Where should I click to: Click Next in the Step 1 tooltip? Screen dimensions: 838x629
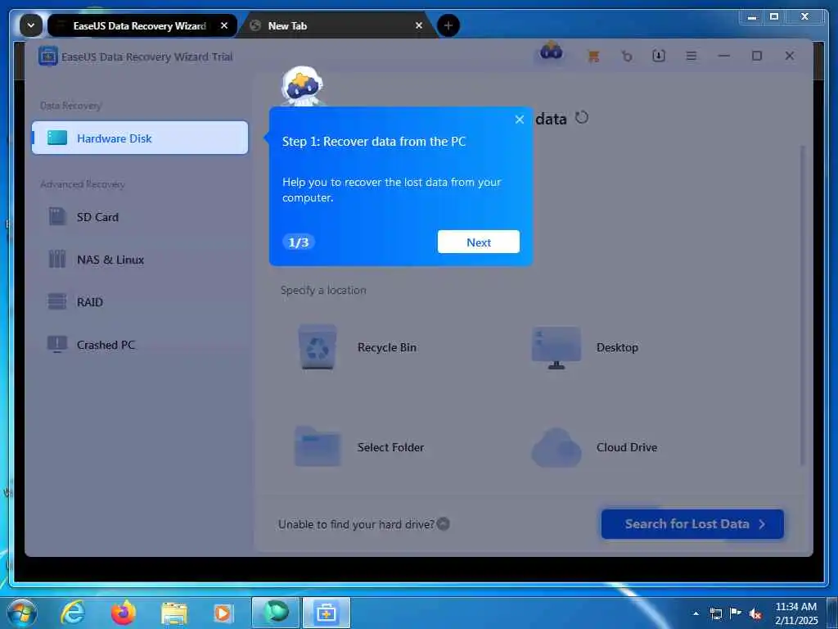tap(478, 242)
